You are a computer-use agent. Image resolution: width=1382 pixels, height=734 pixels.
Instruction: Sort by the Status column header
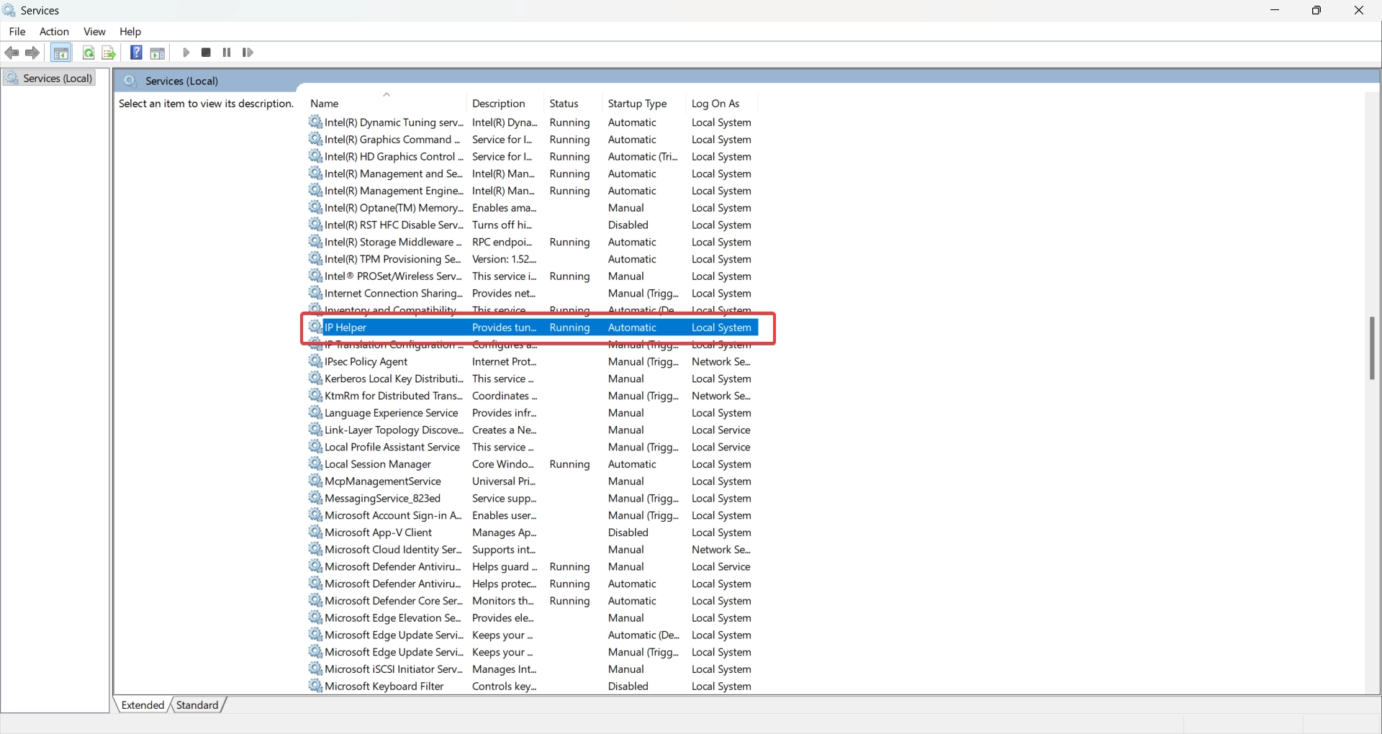click(574, 104)
